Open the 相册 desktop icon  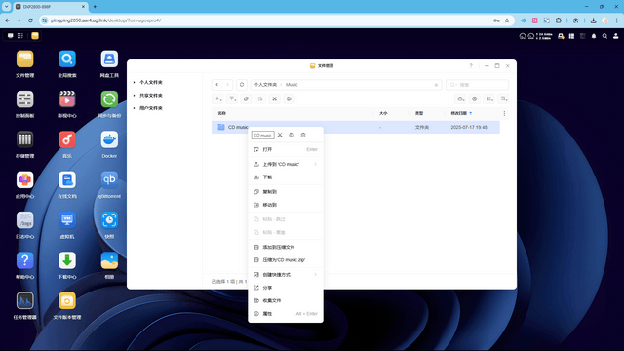109,260
